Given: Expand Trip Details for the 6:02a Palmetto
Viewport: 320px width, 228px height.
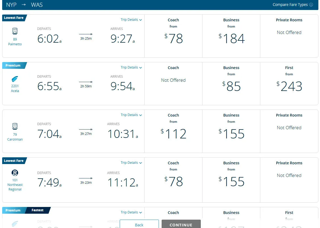Looking at the screenshot, I should point(131,20).
